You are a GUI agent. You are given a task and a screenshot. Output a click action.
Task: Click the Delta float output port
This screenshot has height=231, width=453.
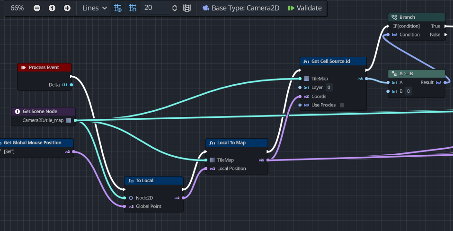tap(71, 85)
